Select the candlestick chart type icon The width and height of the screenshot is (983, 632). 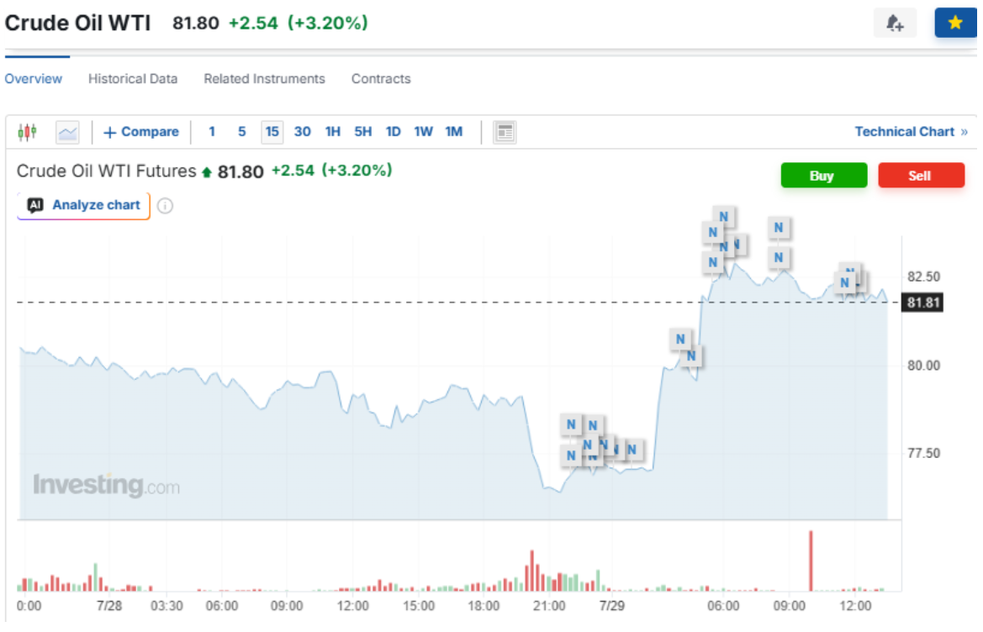click(27, 132)
